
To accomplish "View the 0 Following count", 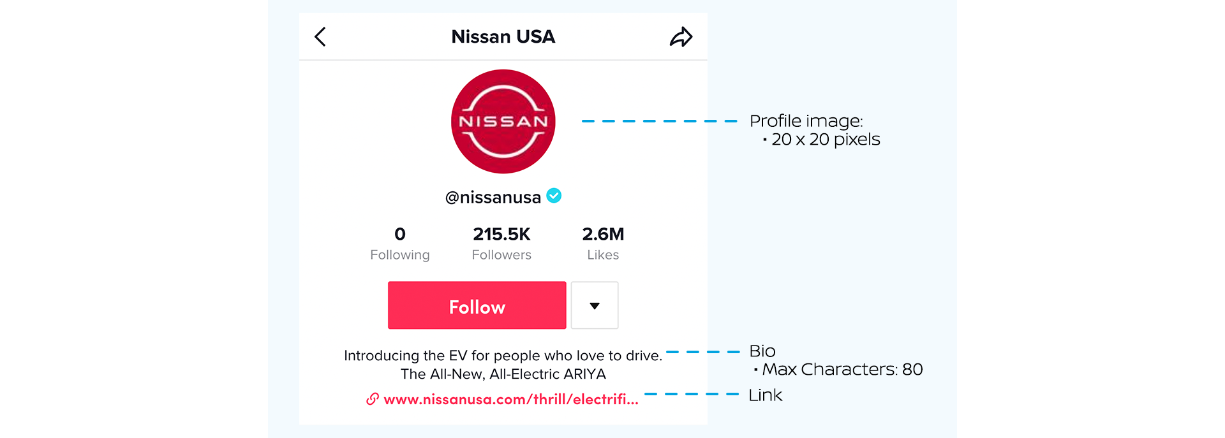I will pyautogui.click(x=400, y=244).
